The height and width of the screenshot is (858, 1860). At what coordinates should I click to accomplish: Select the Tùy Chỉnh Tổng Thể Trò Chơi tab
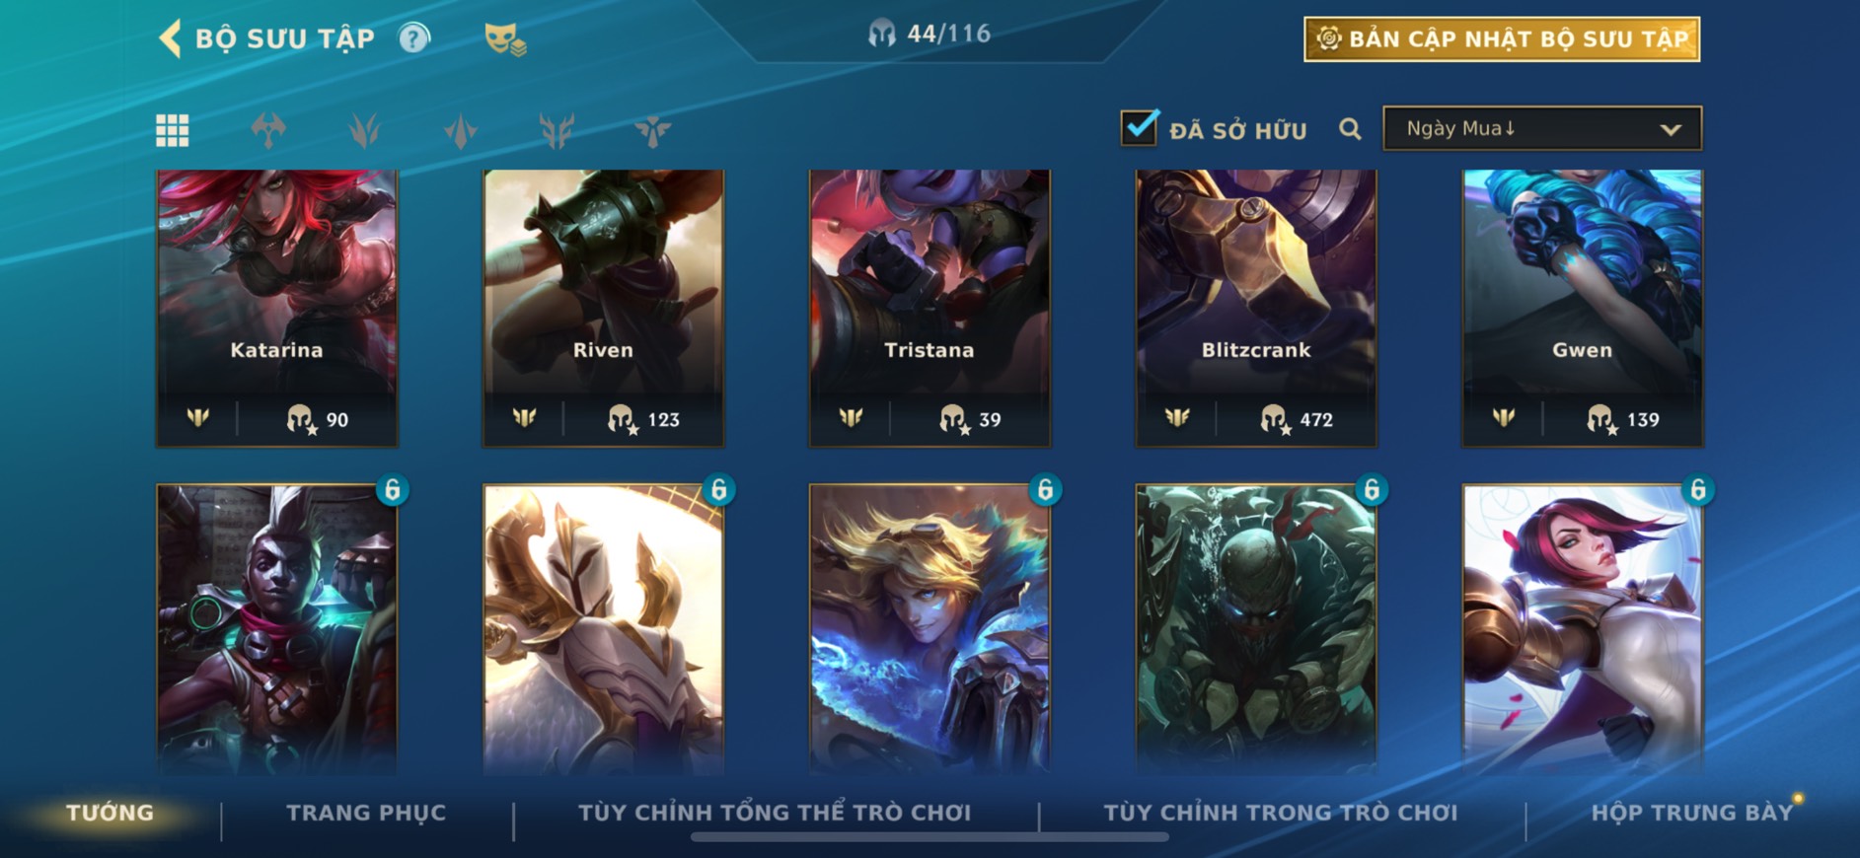tap(775, 813)
